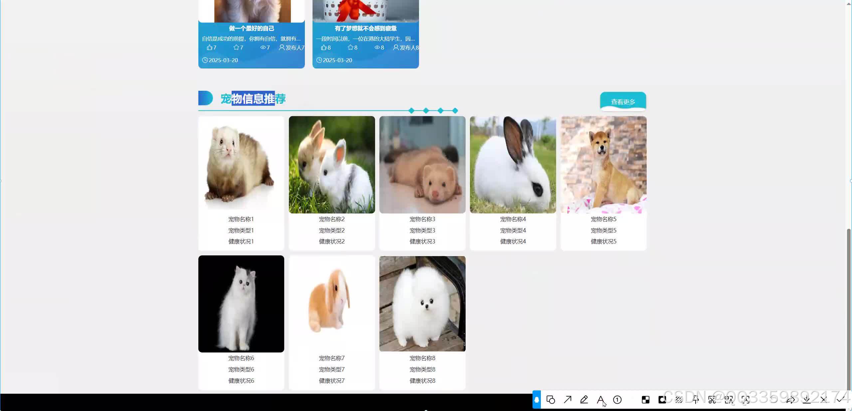Open article 做一个最好的自己

251,28
